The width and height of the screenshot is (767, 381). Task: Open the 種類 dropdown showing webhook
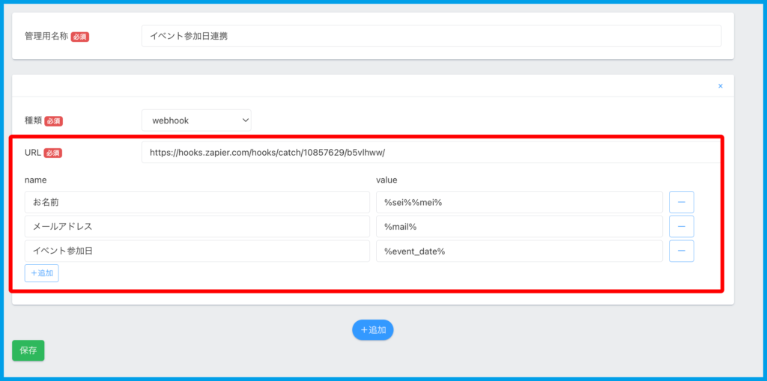(x=196, y=120)
